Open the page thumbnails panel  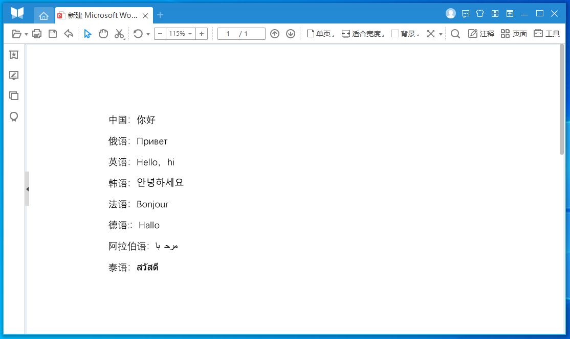[13, 95]
